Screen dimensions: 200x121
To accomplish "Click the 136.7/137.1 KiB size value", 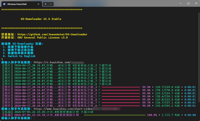I will (167, 103).
